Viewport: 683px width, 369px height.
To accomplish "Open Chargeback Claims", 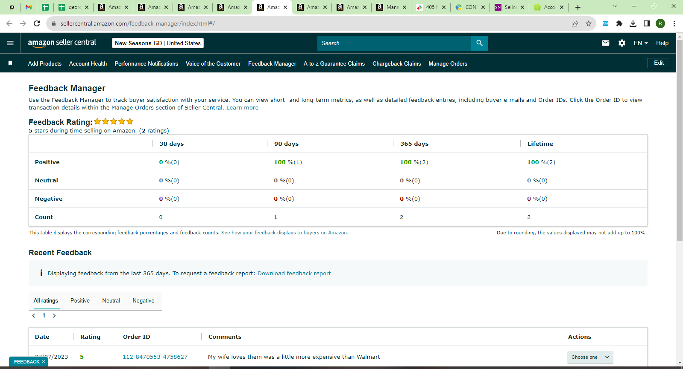I will coord(396,63).
